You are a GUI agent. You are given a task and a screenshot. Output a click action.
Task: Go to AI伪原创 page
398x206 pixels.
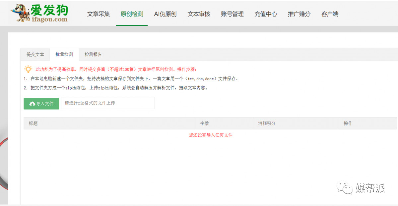[165, 14]
